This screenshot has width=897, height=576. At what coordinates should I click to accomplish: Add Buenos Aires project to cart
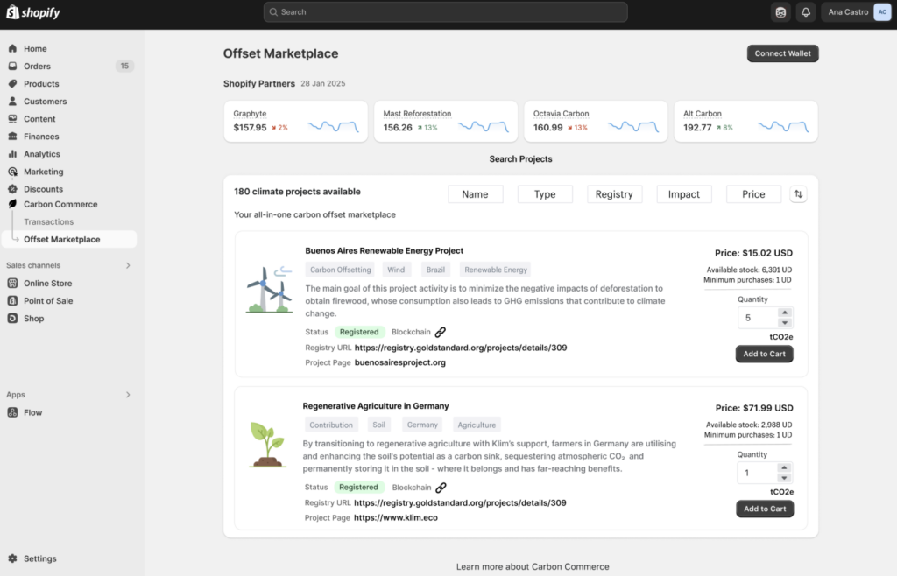click(x=765, y=354)
